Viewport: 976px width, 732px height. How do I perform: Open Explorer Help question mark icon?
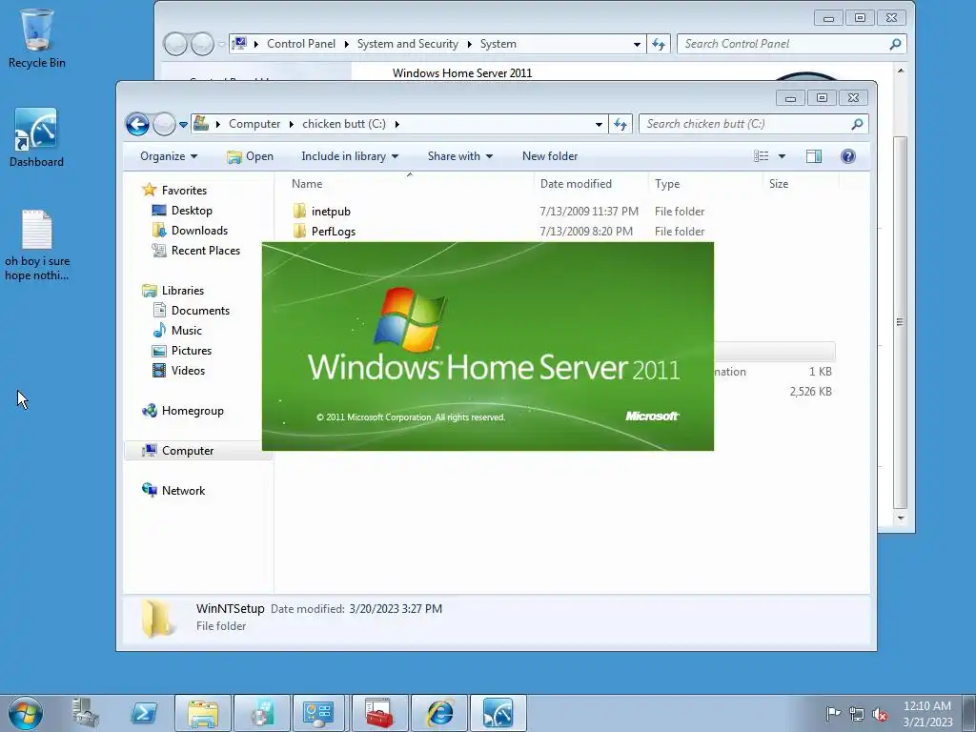pos(847,156)
